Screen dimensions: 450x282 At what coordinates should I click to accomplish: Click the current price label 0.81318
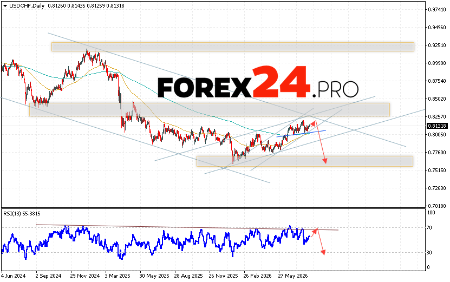pos(437,126)
